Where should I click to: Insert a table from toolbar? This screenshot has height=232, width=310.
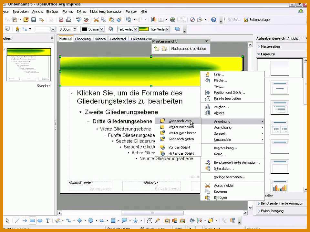coord(161,20)
